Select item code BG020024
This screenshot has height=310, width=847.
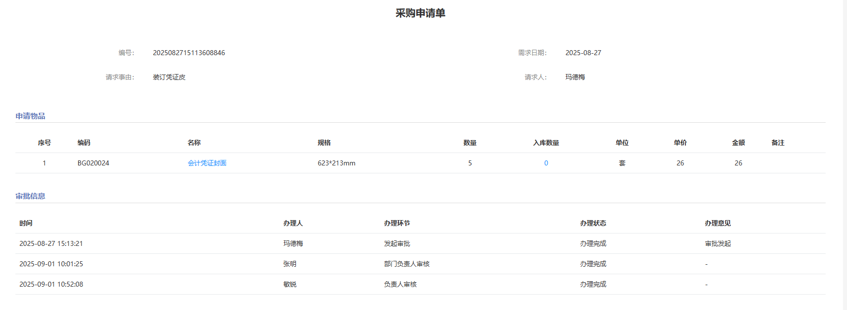coord(93,163)
